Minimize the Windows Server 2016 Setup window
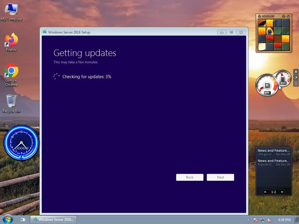The width and height of the screenshot is (299, 224). 222,32
